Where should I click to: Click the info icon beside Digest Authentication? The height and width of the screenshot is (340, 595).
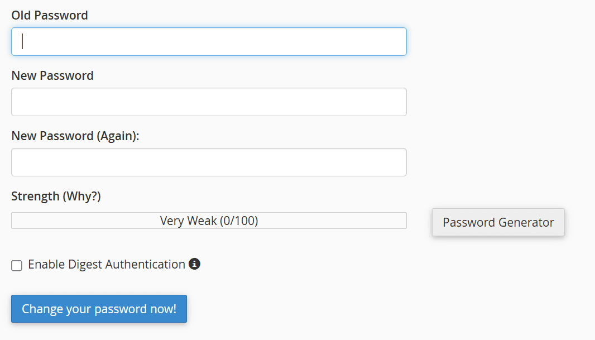[194, 264]
